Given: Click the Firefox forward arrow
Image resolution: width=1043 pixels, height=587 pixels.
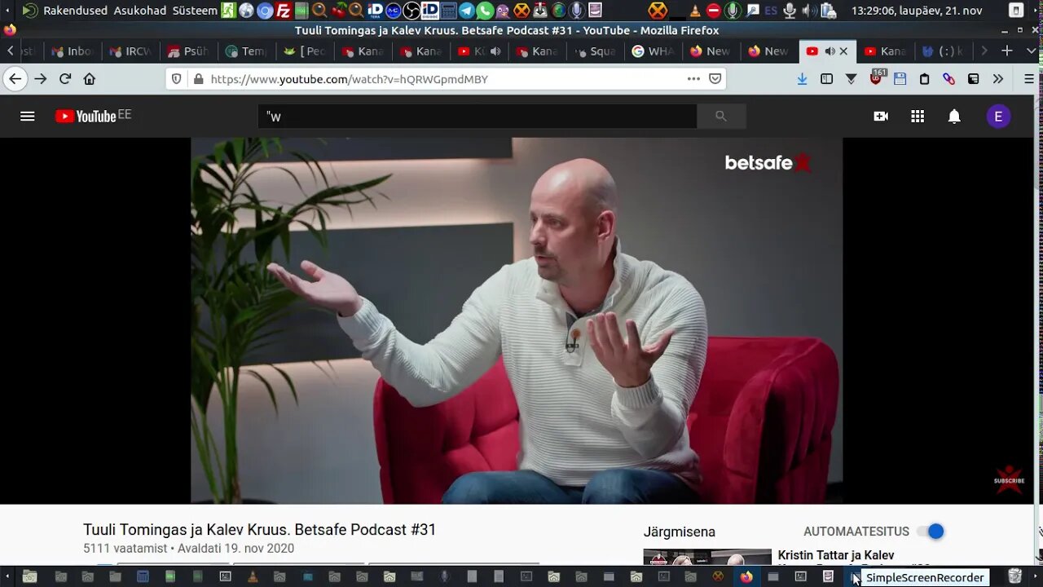Looking at the screenshot, I should [41, 79].
